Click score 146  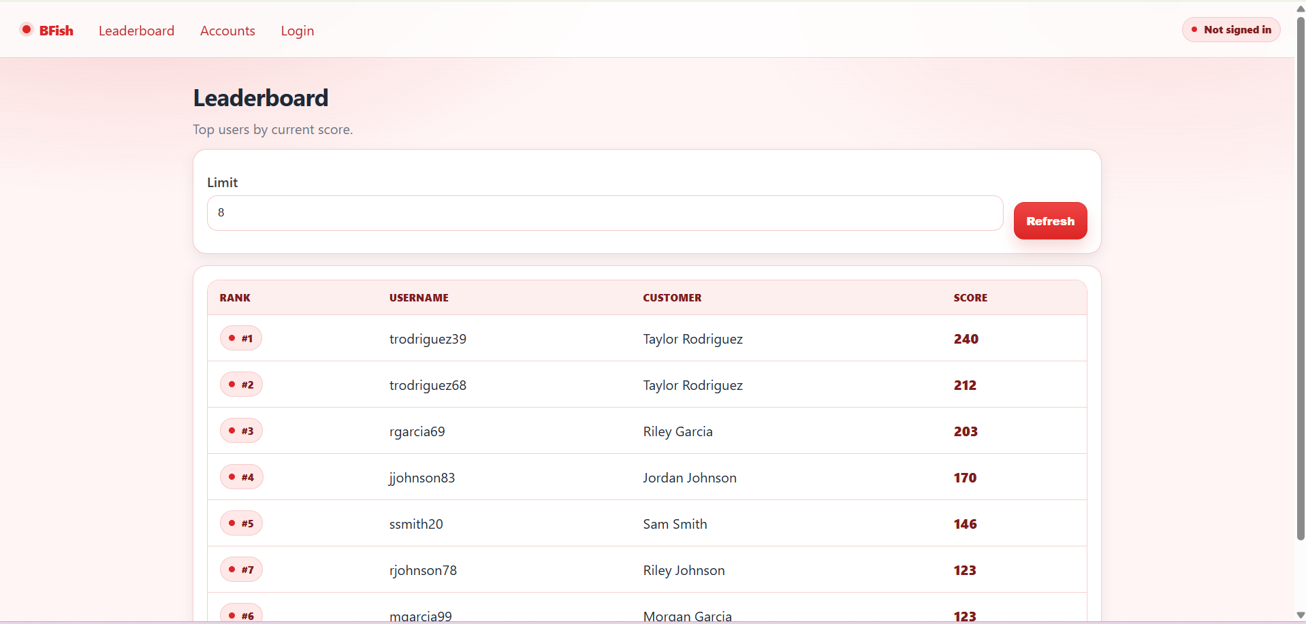[965, 524]
